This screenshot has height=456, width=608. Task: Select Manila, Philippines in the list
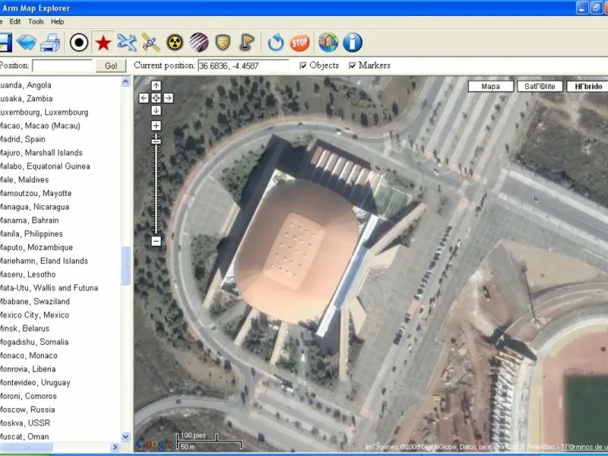pyautogui.click(x=31, y=234)
